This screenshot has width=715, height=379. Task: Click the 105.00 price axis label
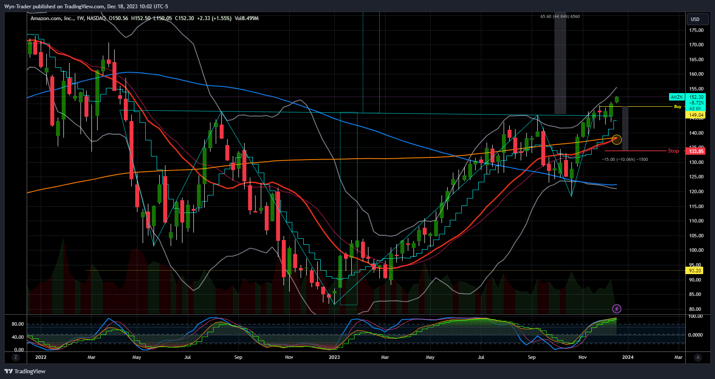pyautogui.click(x=696, y=236)
